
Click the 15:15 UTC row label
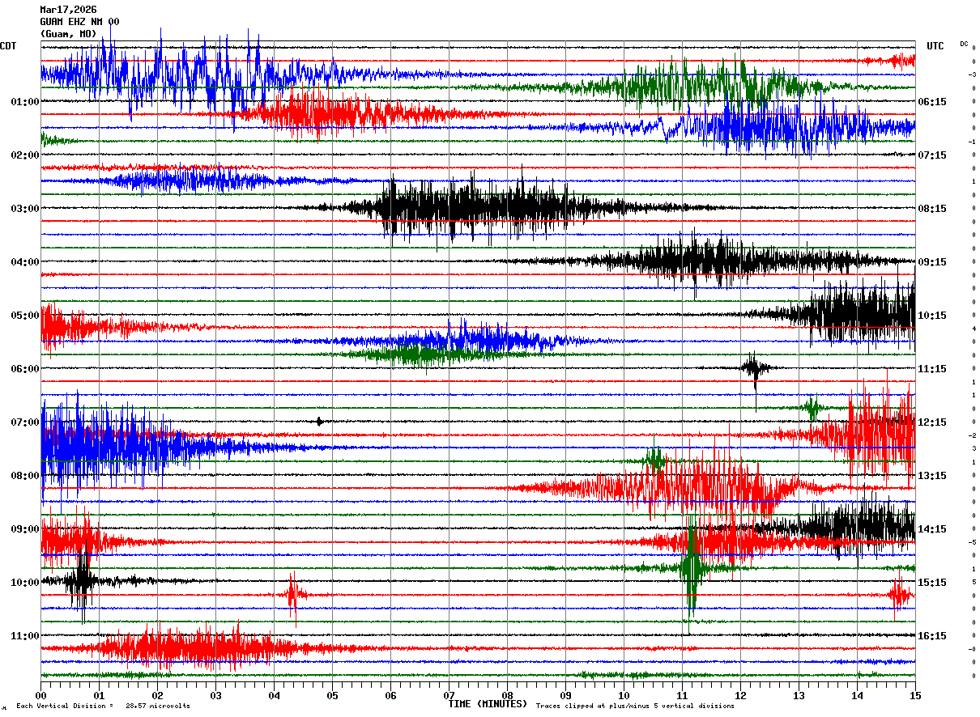[932, 583]
